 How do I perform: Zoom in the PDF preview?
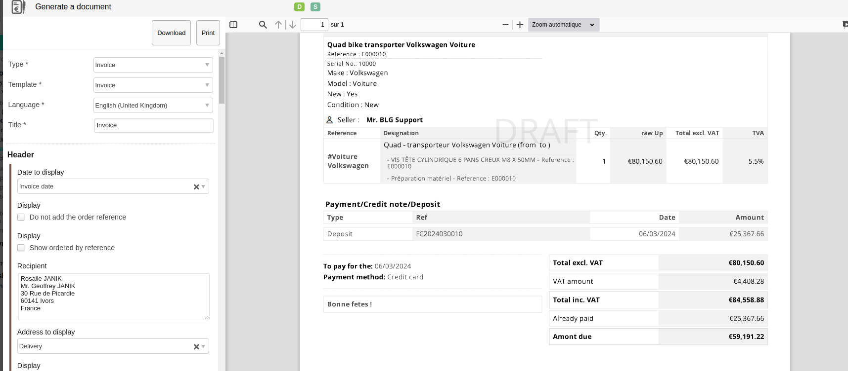point(520,25)
